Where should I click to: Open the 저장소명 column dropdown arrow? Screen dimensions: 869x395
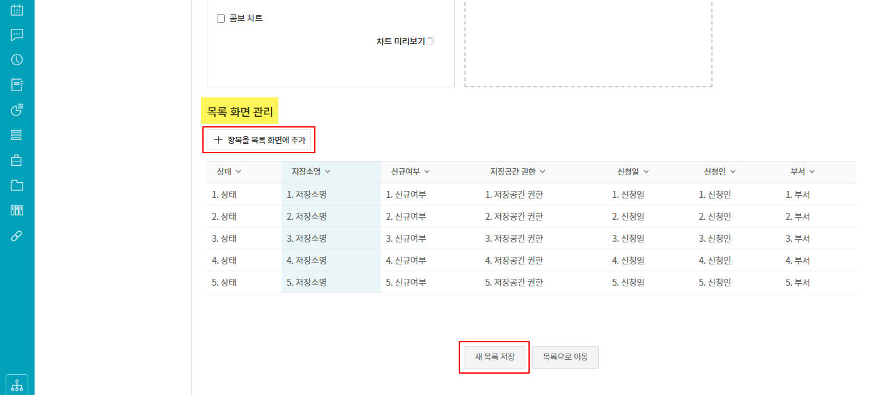[328, 172]
